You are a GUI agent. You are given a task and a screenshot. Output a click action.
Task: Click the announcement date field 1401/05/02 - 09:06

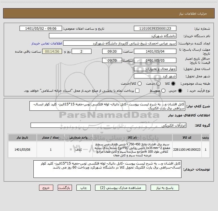41,29
